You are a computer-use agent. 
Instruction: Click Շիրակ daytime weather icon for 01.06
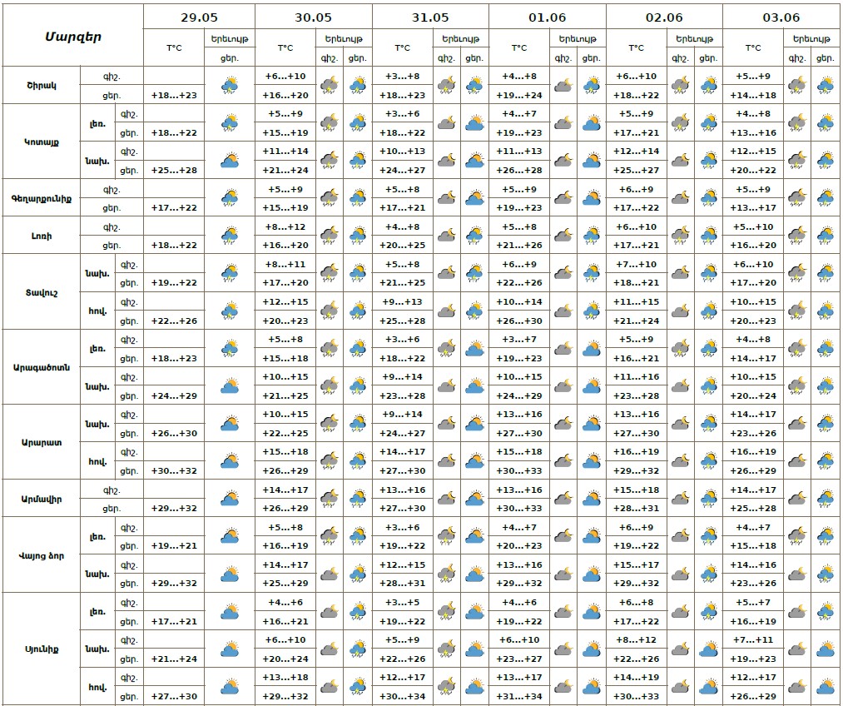click(x=592, y=85)
